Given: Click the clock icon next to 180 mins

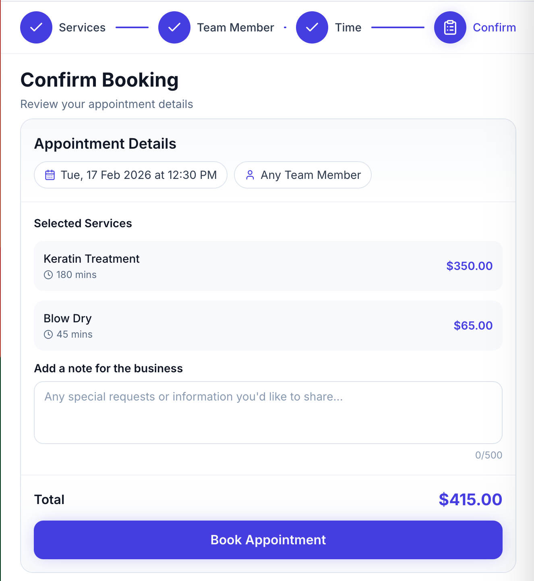Looking at the screenshot, I should (48, 275).
